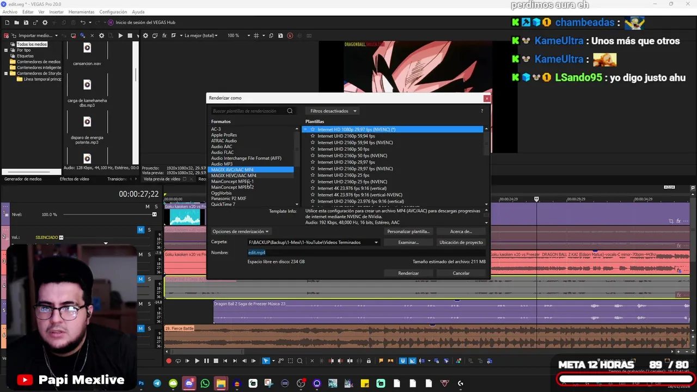
Task: Toggle favorite star for Internet UHD 2160p 50 fps
Action: tap(313, 149)
